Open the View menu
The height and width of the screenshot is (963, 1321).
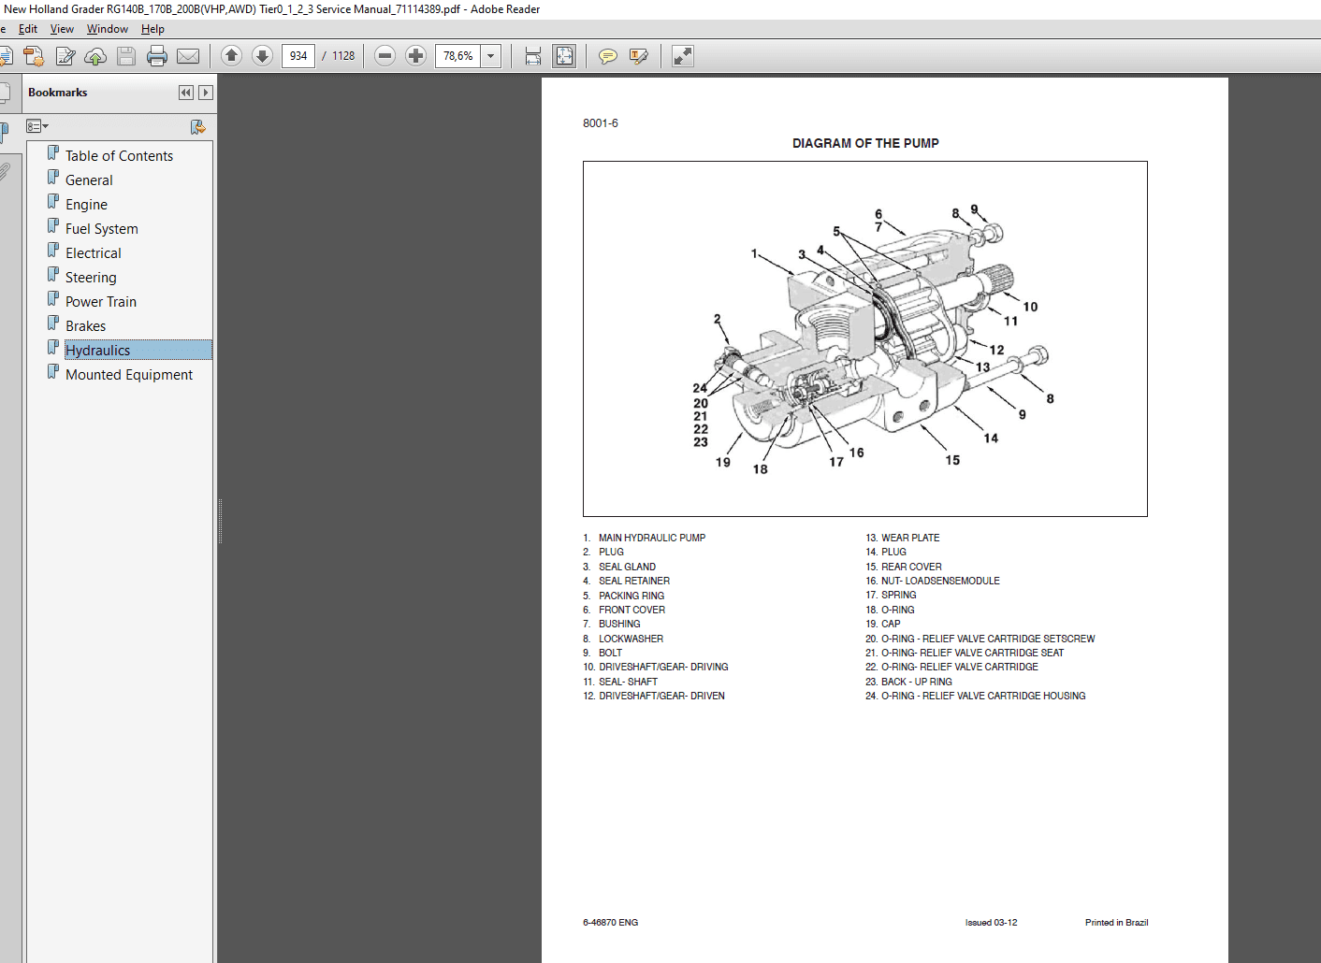click(x=62, y=29)
